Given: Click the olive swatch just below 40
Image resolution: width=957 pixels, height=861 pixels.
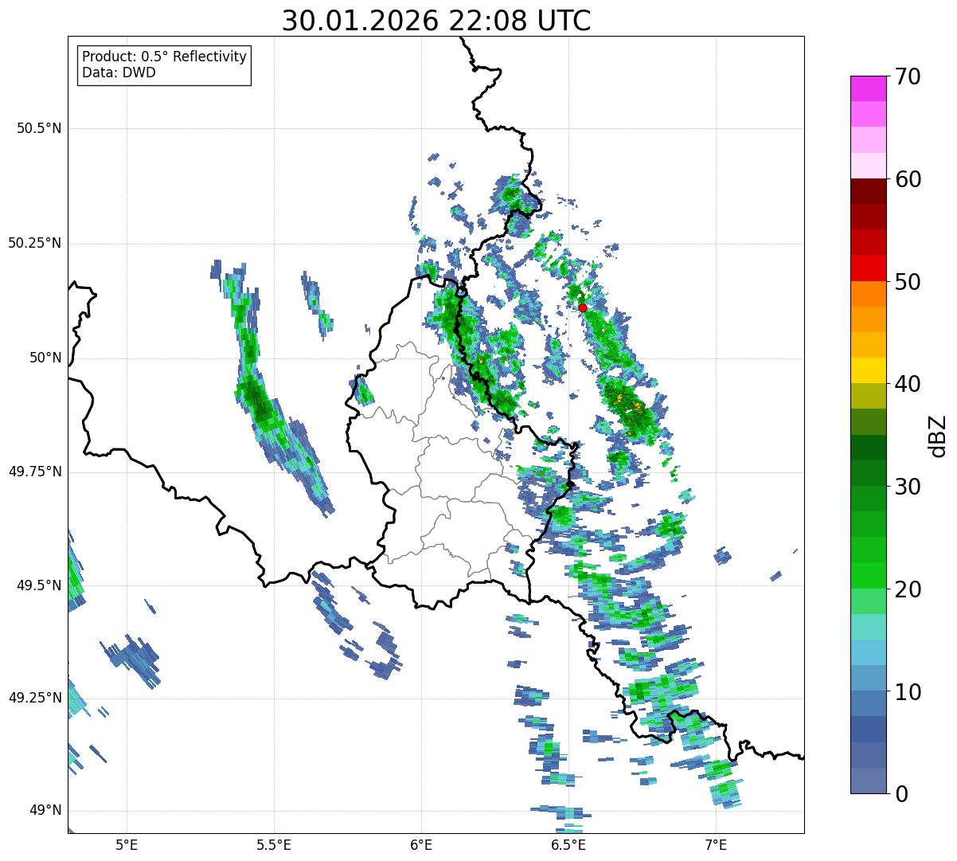Looking at the screenshot, I should pos(869,396).
